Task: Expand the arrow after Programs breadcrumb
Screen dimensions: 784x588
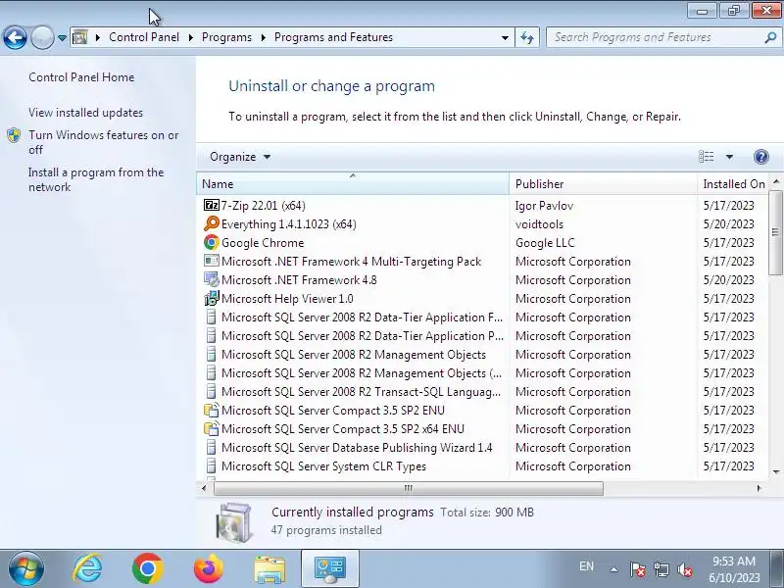Action: coord(263,37)
